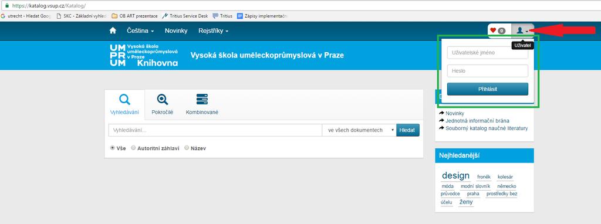Click the Nejhledanější panel header
This screenshot has width=601, height=224.
coord(484,155)
